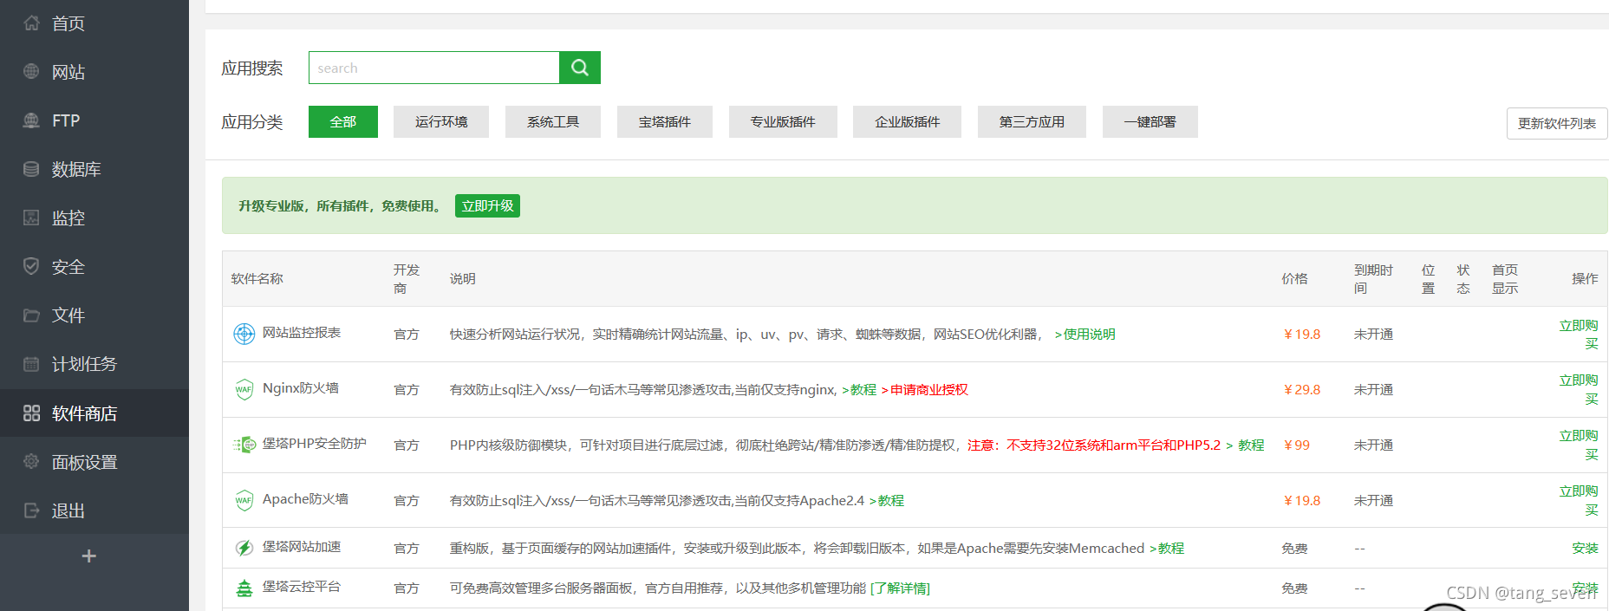Click the 堡塔云控平台 name text
The width and height of the screenshot is (1609, 611).
pyautogui.click(x=302, y=587)
